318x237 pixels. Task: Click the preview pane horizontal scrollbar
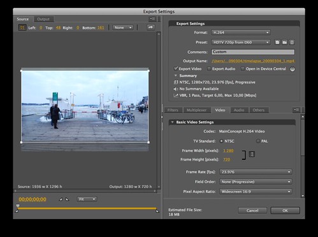pyautogui.click(x=85, y=191)
